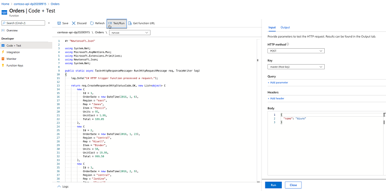Click Orders breadcrumb link at top

(55, 4)
